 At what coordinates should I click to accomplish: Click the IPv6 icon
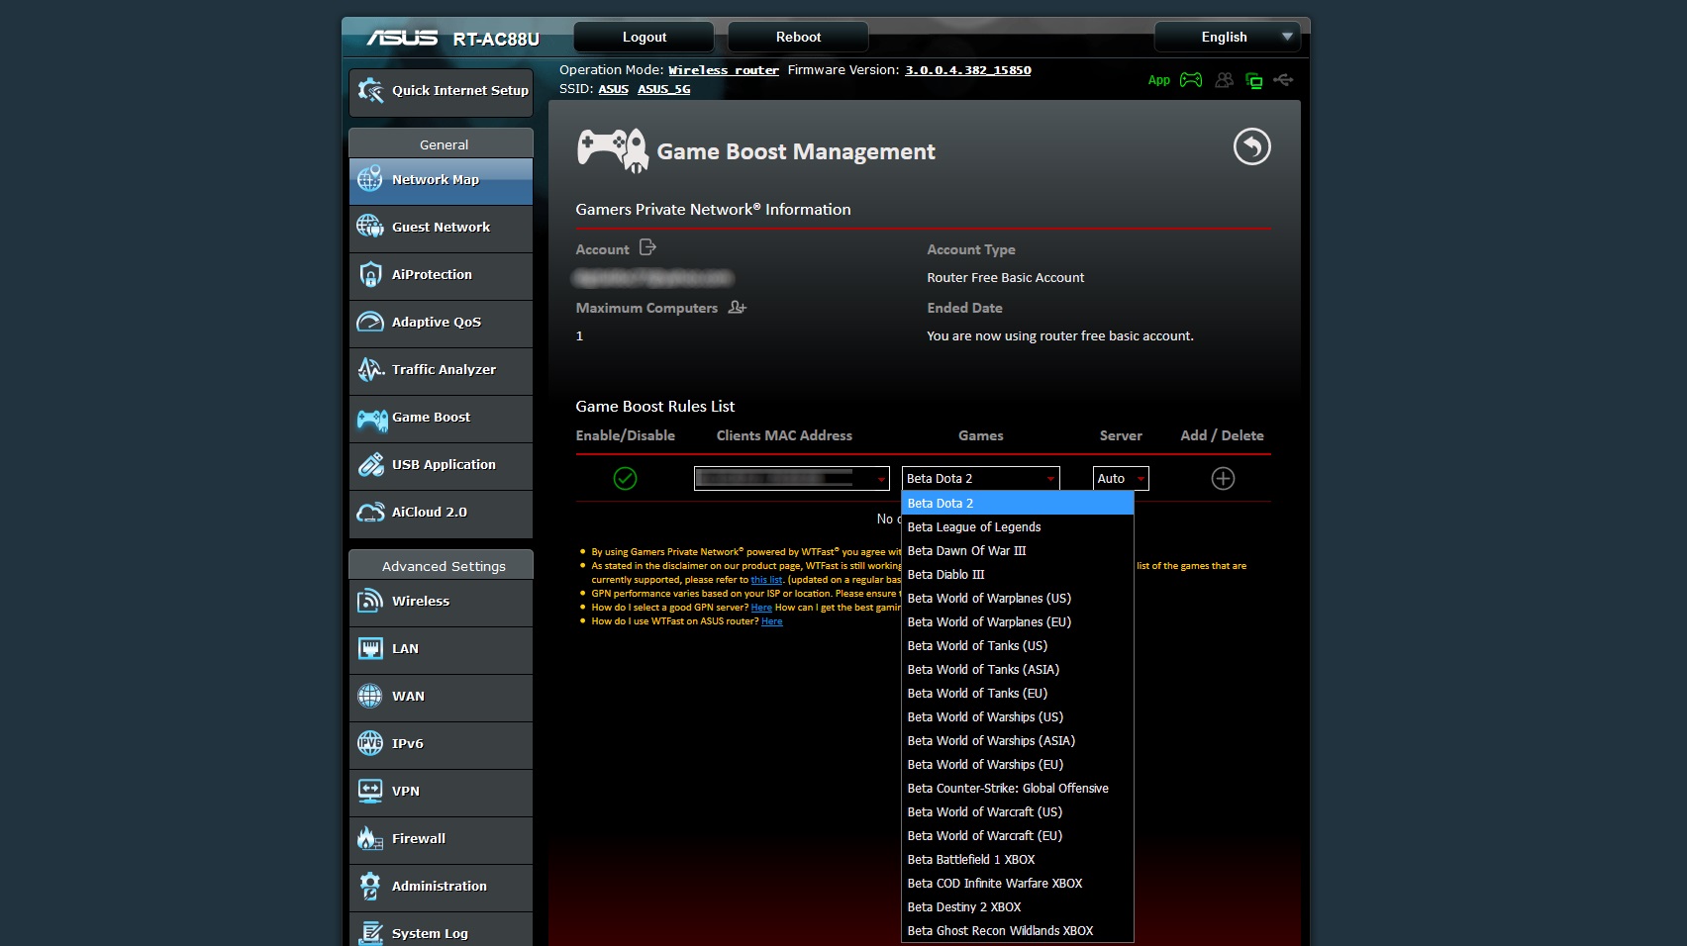pyautogui.click(x=370, y=744)
